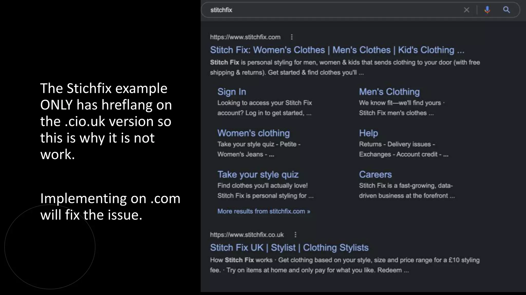Open the Women's clothing sitelink
This screenshot has height=295, width=526.
click(x=253, y=133)
